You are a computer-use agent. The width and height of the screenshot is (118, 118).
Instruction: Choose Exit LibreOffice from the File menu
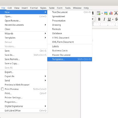(23, 111)
